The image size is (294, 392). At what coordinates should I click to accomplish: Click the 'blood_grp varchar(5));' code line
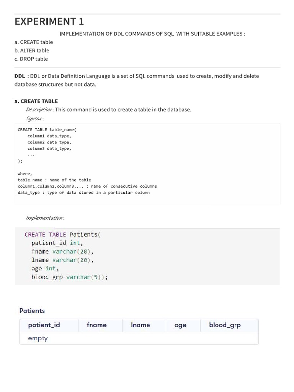[69, 277]
